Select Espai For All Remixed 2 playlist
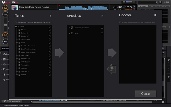This screenshot has height=107, width=171. tap(33, 49)
